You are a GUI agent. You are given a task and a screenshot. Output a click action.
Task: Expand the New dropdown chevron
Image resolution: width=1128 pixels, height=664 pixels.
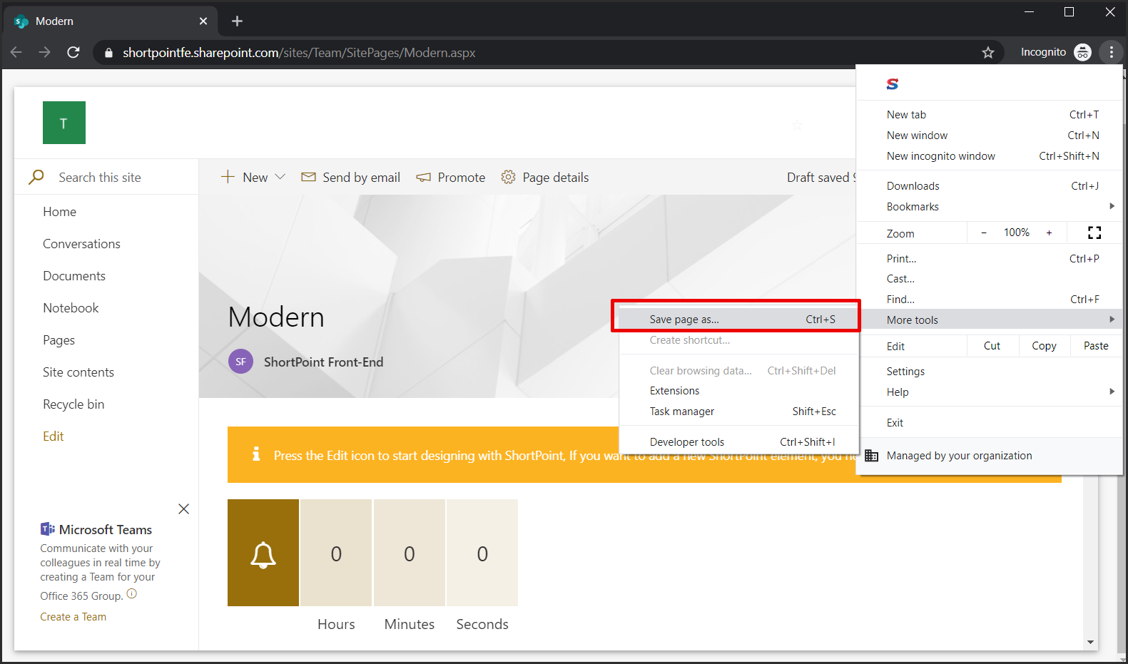click(280, 177)
